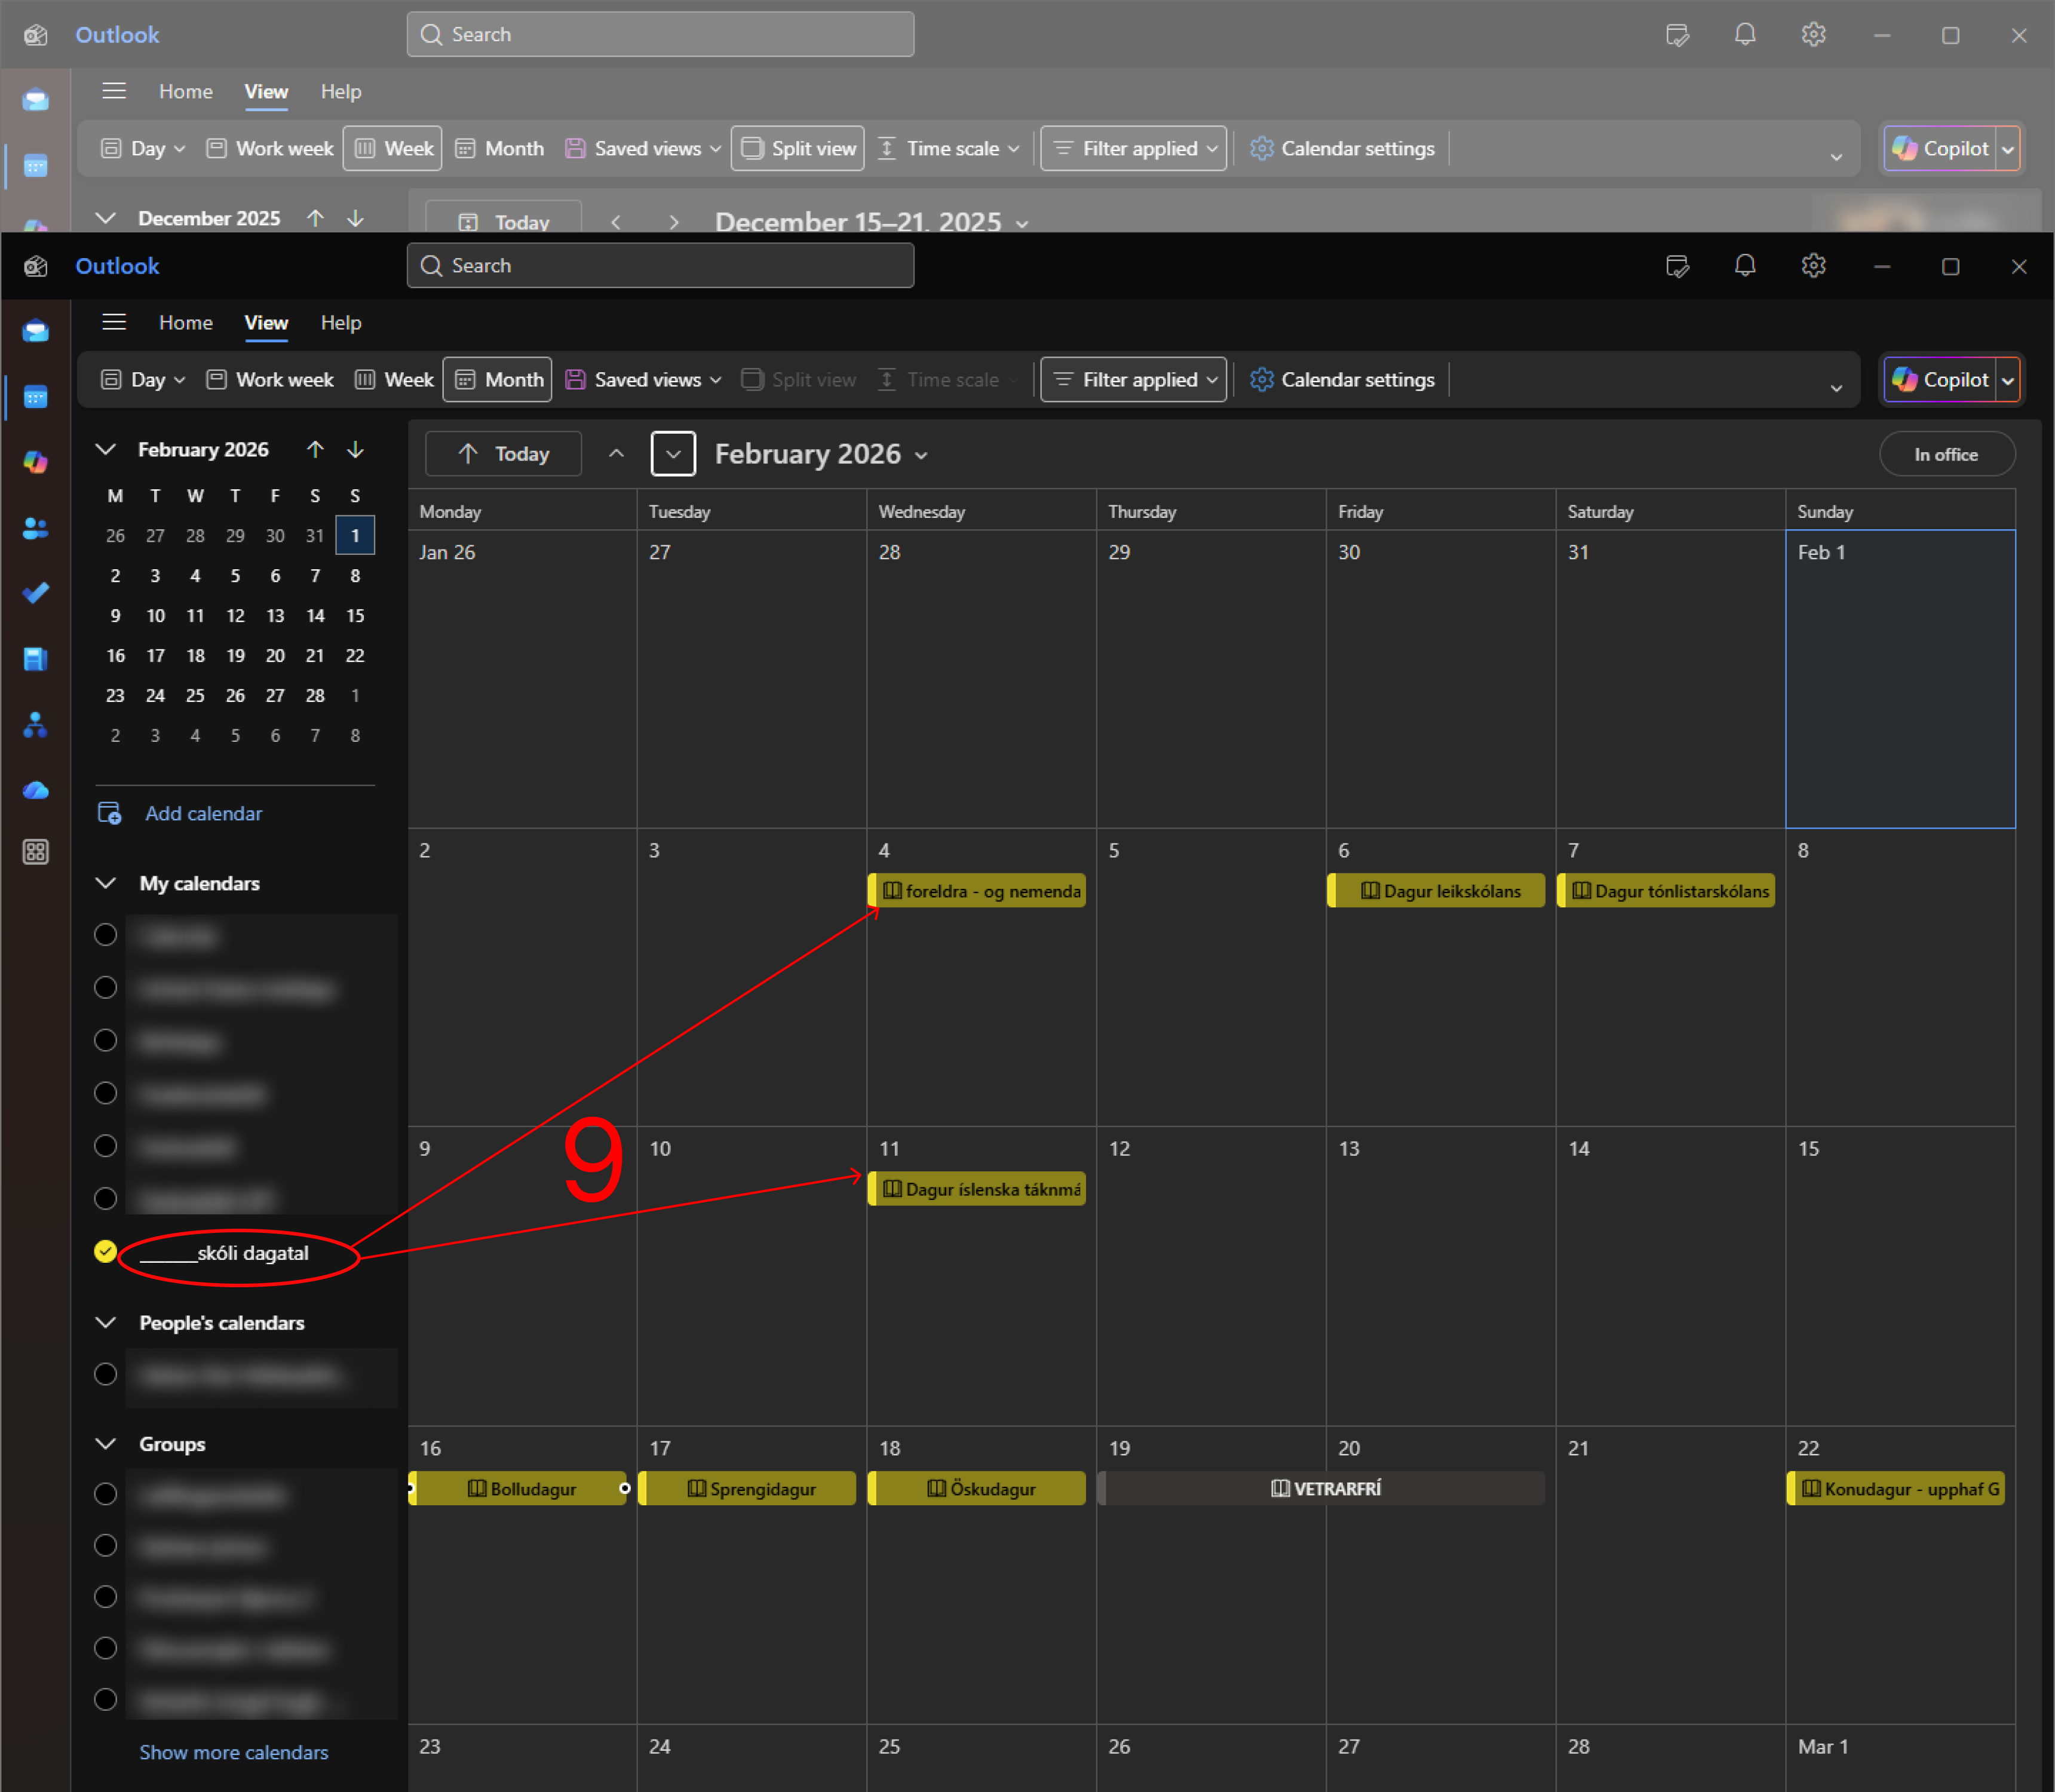Viewport: 2055px width, 1792px height.
Task: Open the Filter applied dropdown
Action: (x=1133, y=380)
